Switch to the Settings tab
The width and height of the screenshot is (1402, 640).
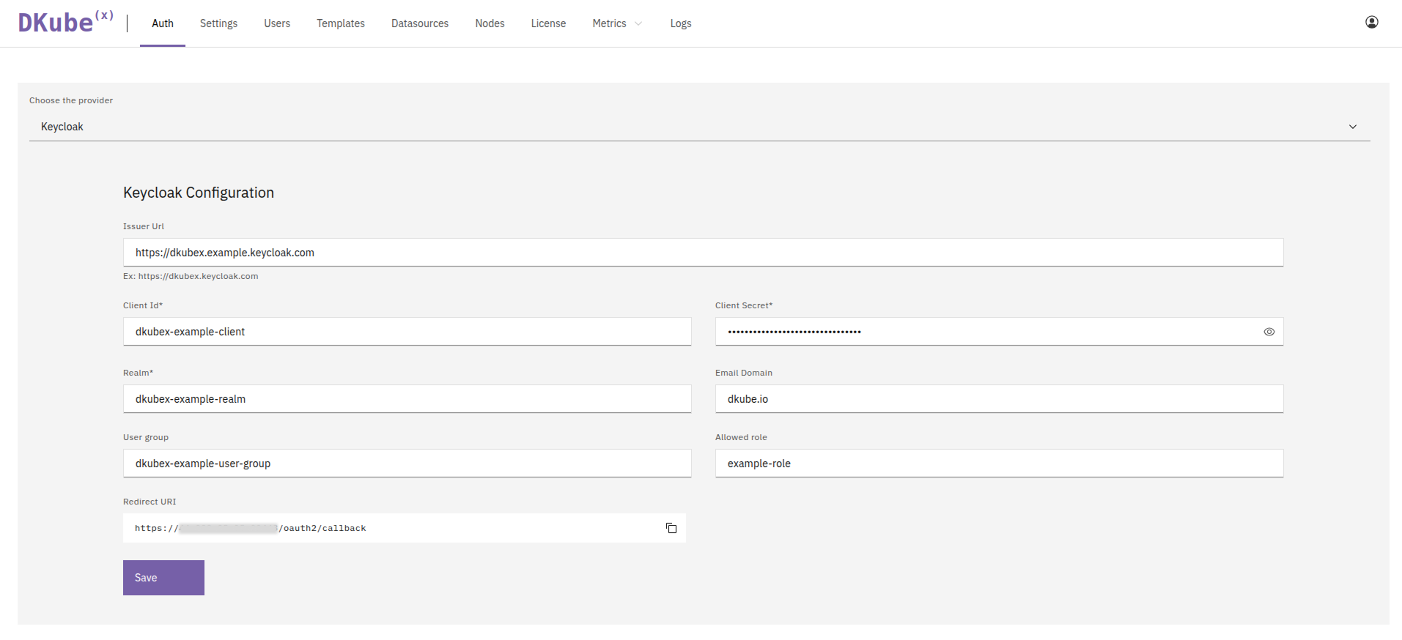tap(218, 23)
